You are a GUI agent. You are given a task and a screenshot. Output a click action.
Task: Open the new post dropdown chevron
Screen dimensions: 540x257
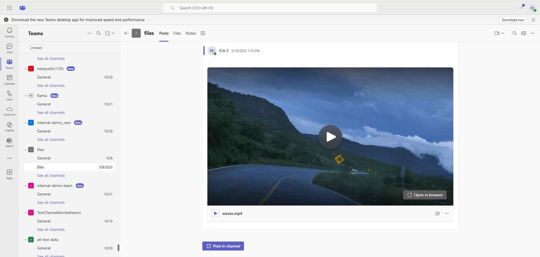pyautogui.click(x=113, y=33)
